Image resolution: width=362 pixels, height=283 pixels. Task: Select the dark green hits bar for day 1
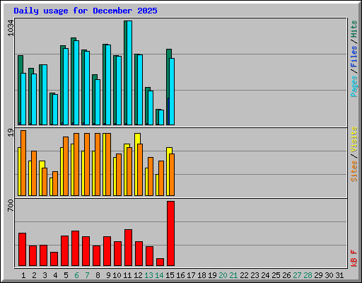pos(20,90)
